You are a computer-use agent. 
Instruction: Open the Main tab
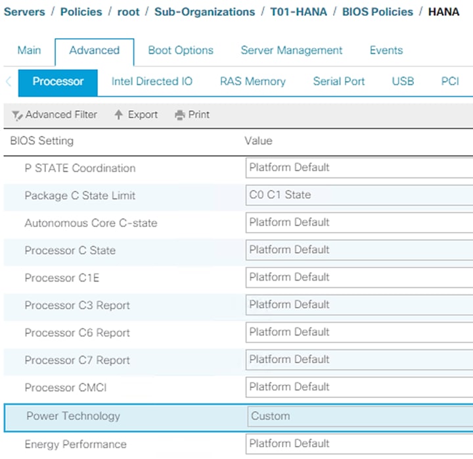pos(29,51)
